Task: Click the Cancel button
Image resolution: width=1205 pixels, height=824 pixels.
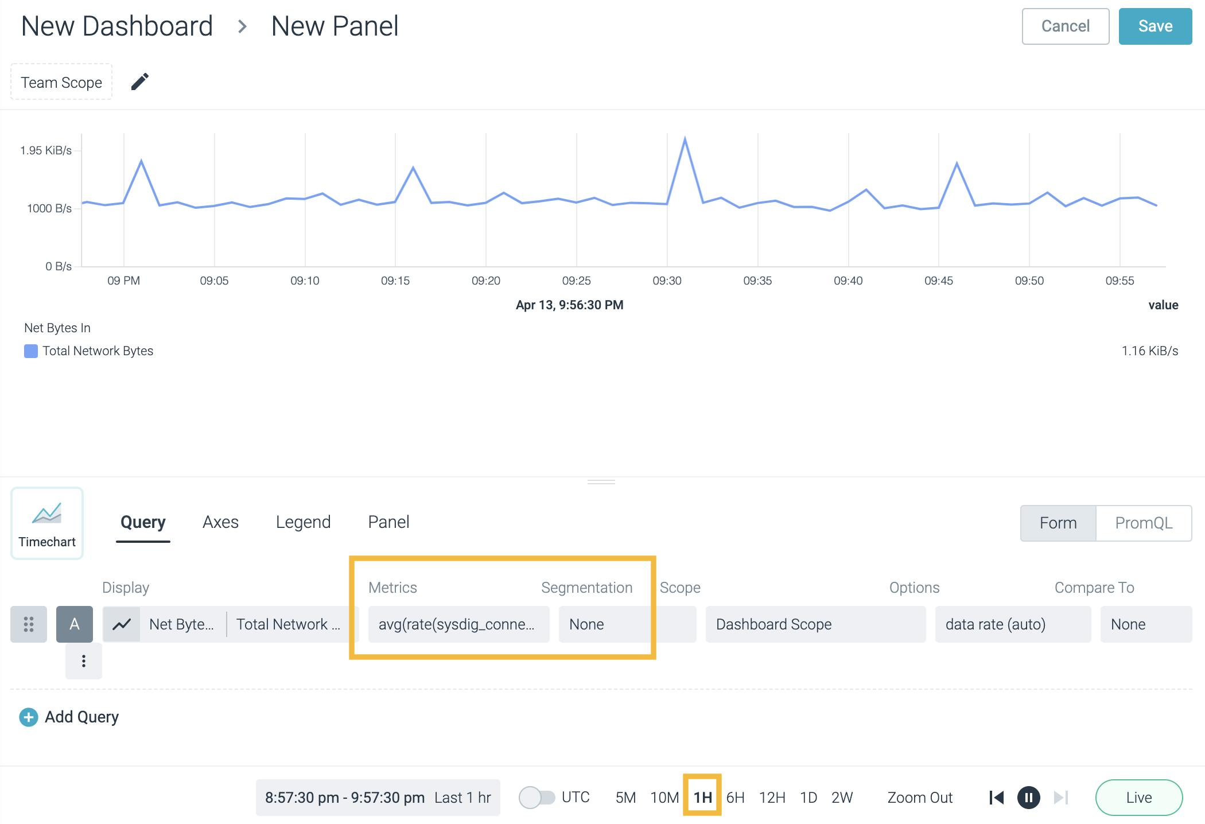Action: pyautogui.click(x=1066, y=26)
